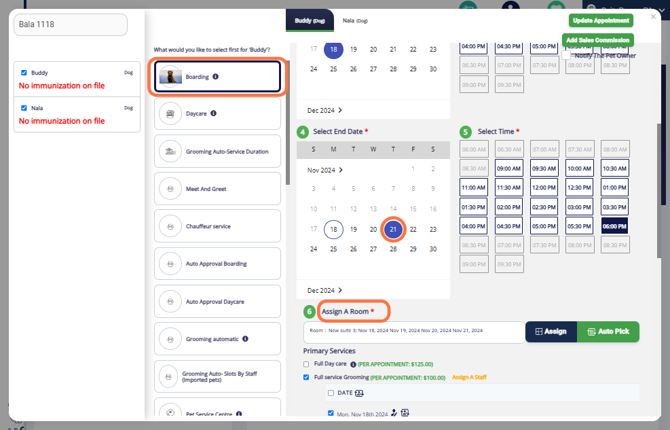Choose Grooming Auto- Slots By Staff option
The width and height of the screenshot is (670, 430).
pyautogui.click(x=217, y=376)
